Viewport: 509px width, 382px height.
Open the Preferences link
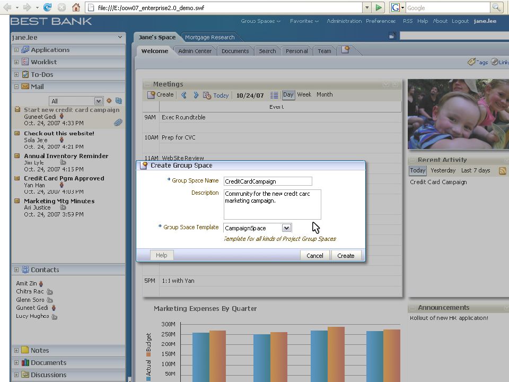tap(381, 21)
